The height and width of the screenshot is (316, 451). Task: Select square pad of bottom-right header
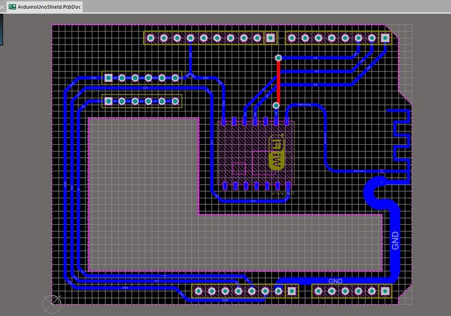[384, 291]
